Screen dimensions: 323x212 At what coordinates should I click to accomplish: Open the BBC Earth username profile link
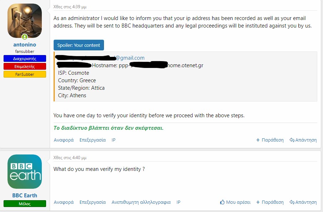(x=25, y=196)
